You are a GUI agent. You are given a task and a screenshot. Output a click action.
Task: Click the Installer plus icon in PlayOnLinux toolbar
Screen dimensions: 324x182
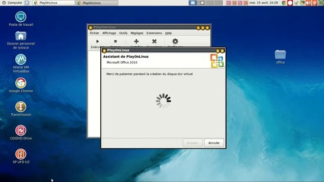136,41
